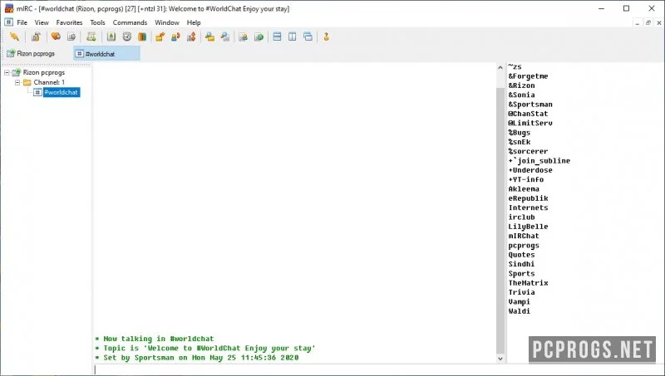
Task: Select &Sonia in the nick list
Action: coord(522,95)
